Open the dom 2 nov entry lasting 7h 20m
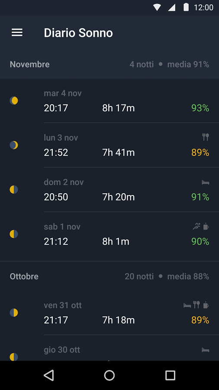This screenshot has height=390, width=219. point(109,189)
